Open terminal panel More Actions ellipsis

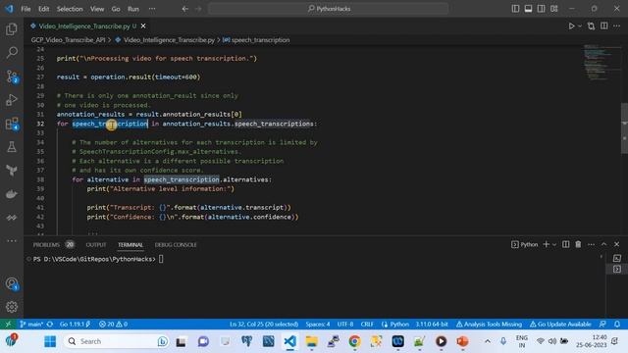click(591, 244)
